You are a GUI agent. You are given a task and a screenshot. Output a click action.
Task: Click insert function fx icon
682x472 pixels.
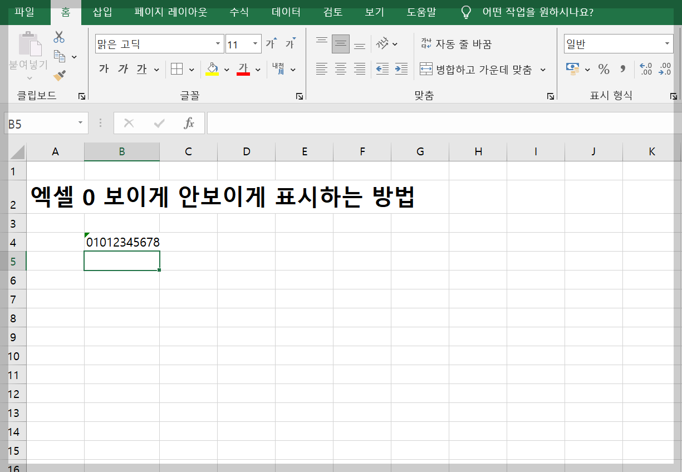189,123
